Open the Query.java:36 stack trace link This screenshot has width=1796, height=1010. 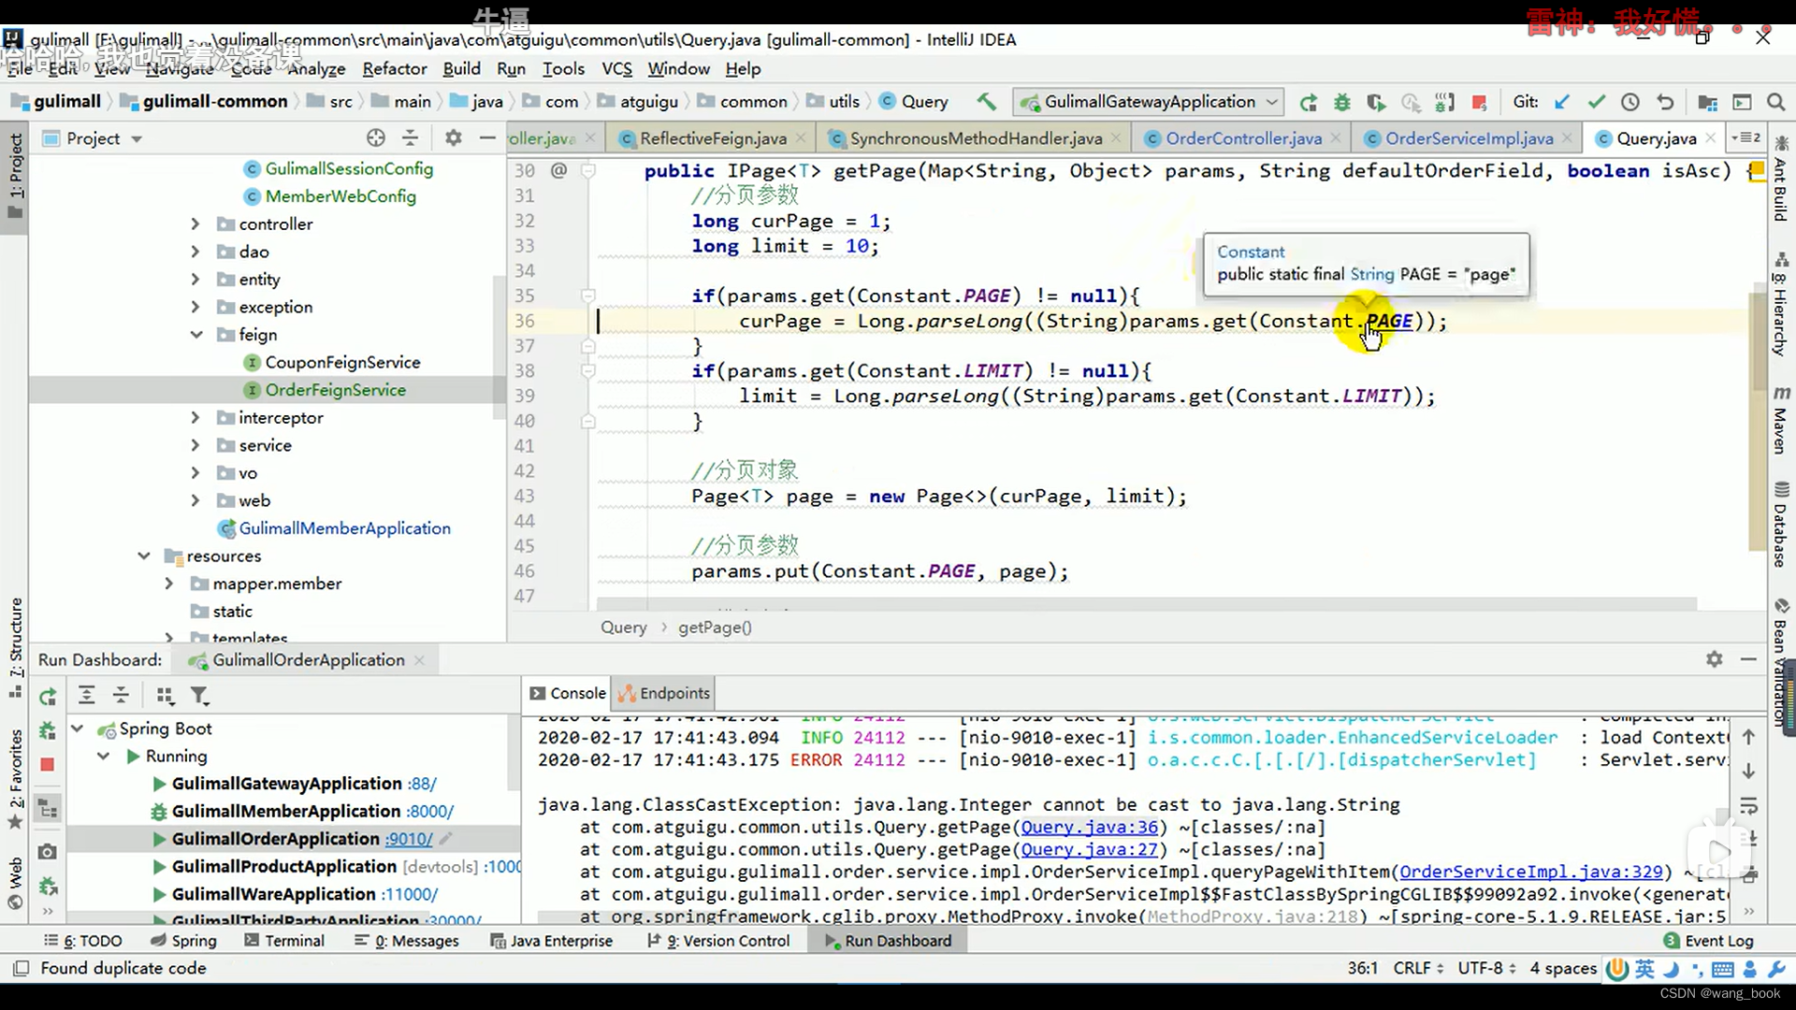[x=1089, y=827]
